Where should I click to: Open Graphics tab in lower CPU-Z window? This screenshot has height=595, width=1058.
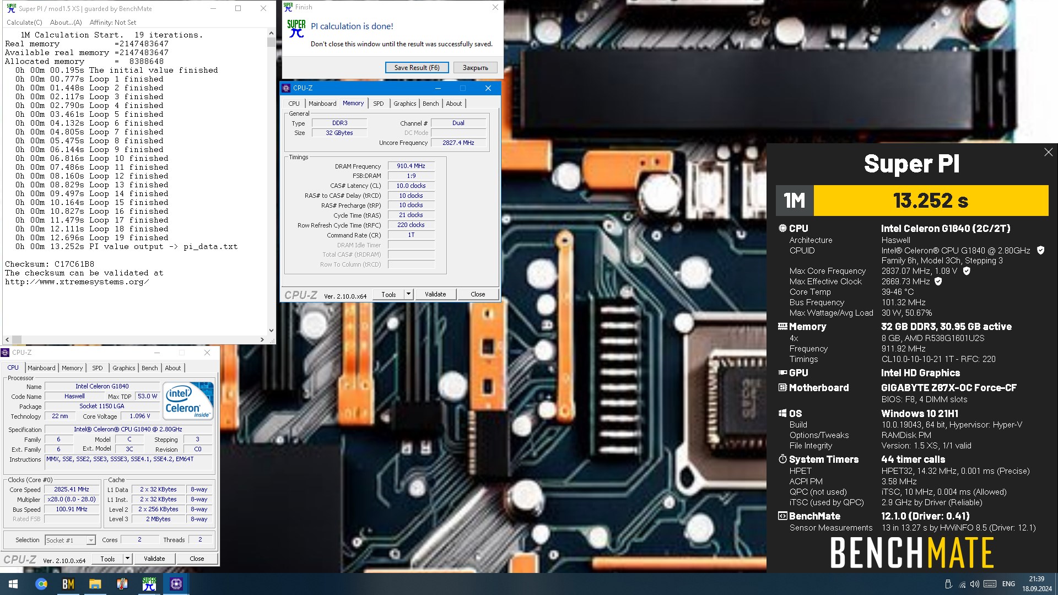coord(124,368)
